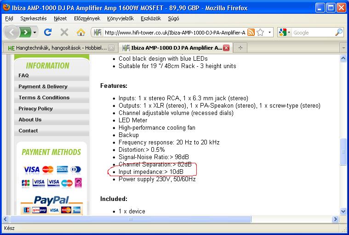
Task: Open the Contact link
Action: [x=28, y=131]
